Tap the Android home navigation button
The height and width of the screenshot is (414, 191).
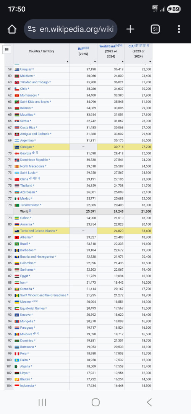click(95, 402)
